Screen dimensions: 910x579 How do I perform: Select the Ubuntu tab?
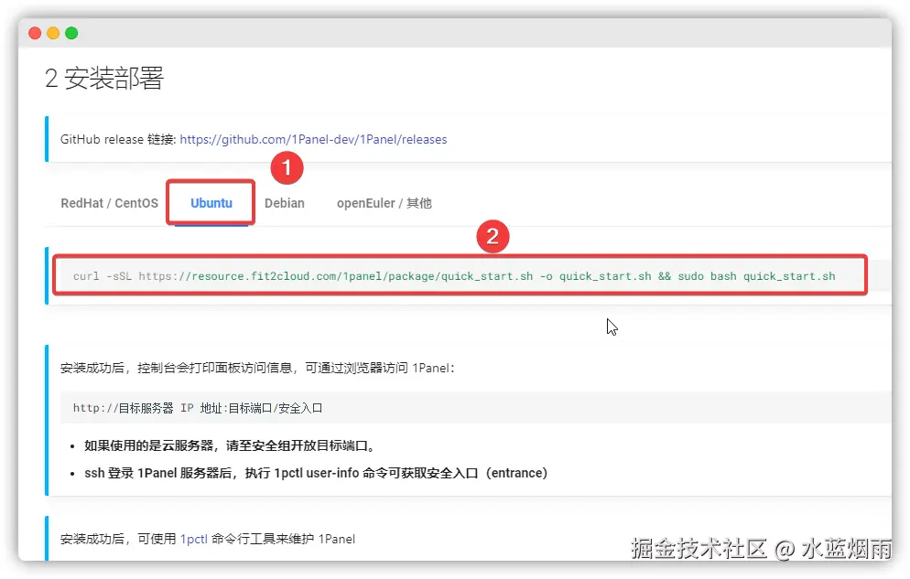(x=211, y=203)
